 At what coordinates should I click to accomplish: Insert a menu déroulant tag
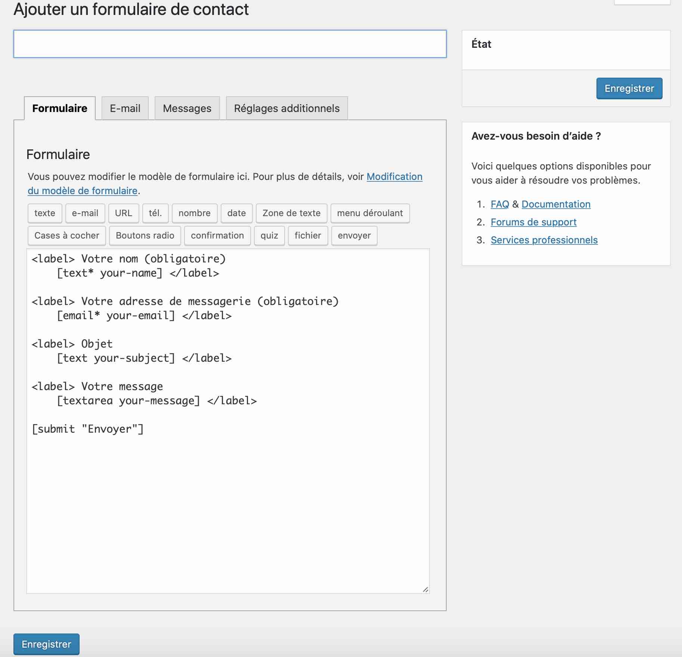pyautogui.click(x=370, y=213)
